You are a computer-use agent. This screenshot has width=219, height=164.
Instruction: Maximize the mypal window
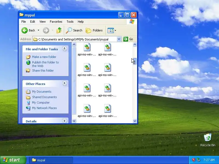point(127,15)
